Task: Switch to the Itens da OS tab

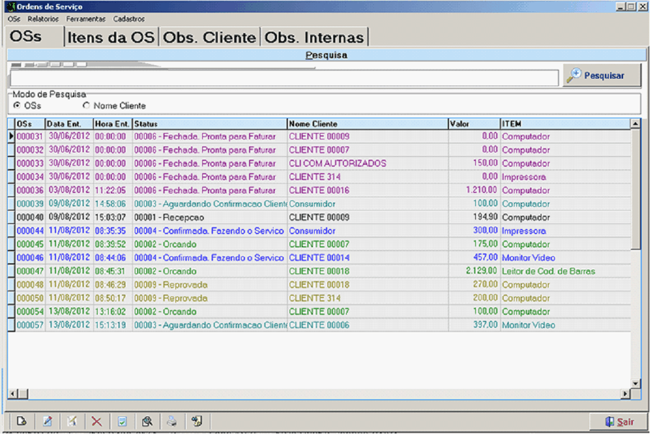Action: click(x=111, y=38)
